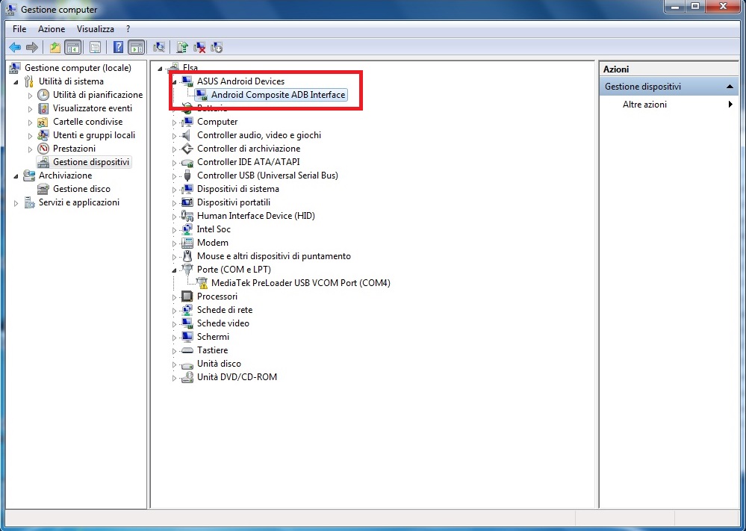
Task: Click the blue question mark Help icon
Action: [118, 48]
